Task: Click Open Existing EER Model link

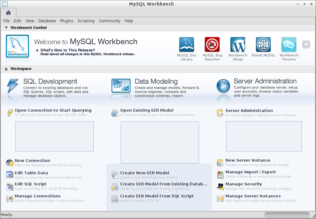Action: (x=147, y=110)
